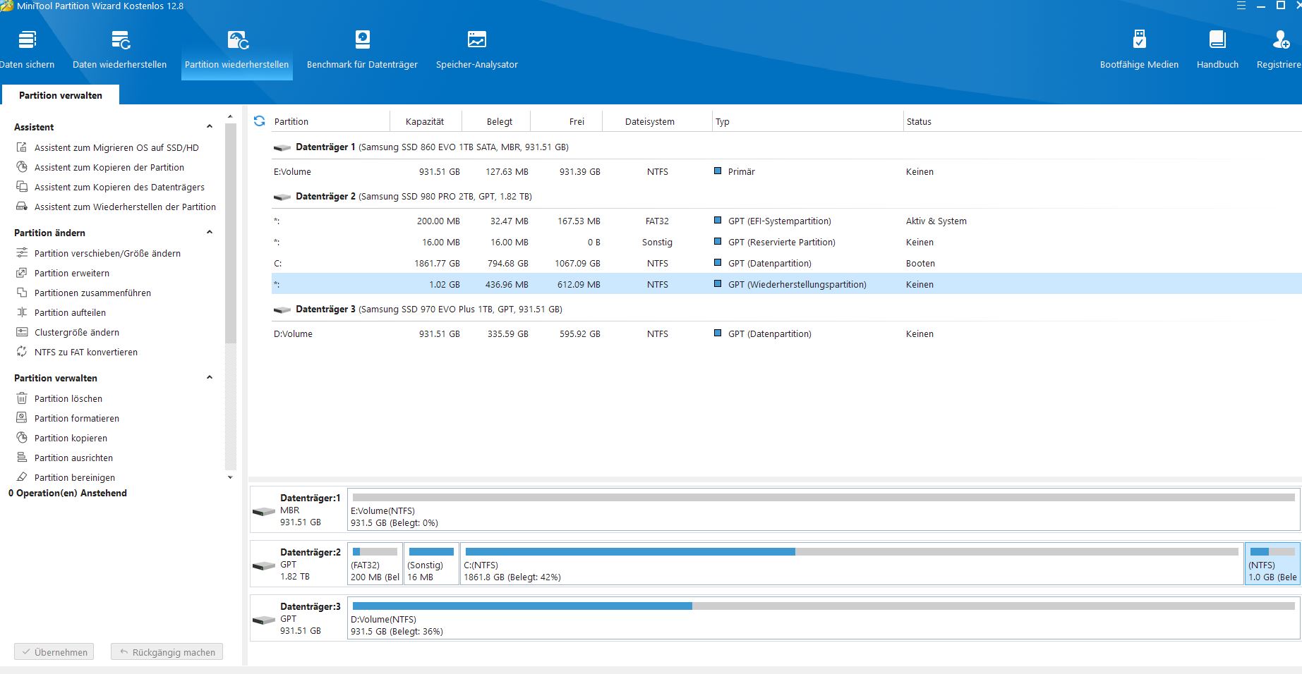
Task: Select D:Volume usage bar in disk map
Action: [824, 606]
